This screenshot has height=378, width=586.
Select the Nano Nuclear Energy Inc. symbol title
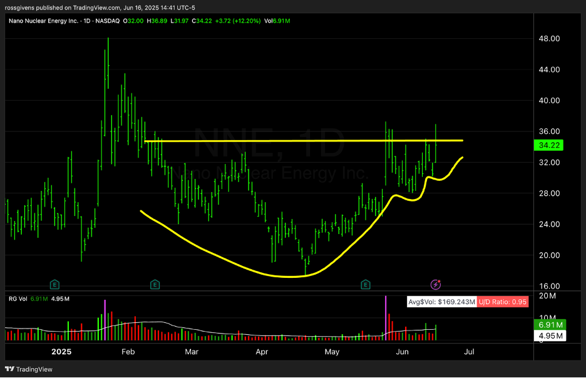click(43, 21)
